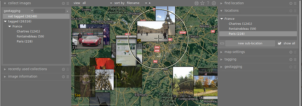Reverse sort order with triangle arrow
The image size is (302, 106).
150,3
